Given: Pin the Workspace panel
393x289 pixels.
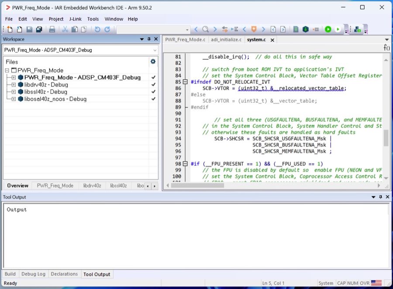Looking at the screenshot, I should pos(149,39).
